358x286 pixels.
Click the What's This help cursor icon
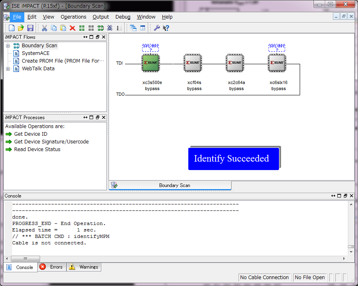166,28
